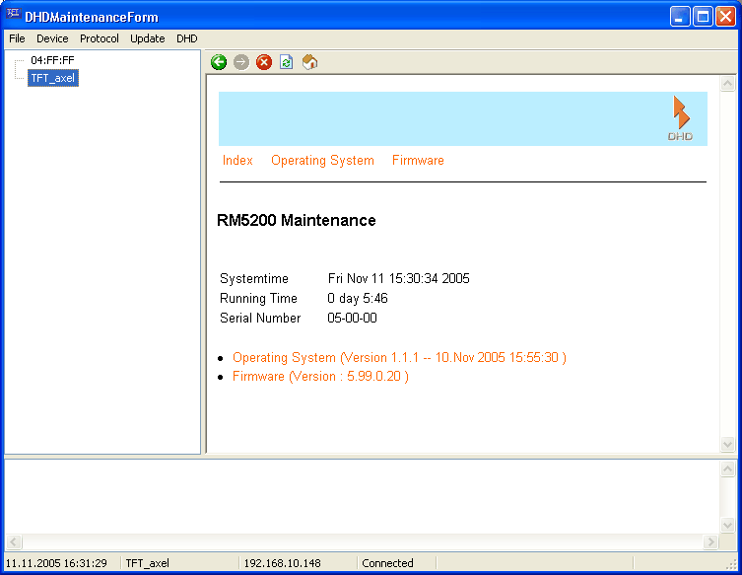Click the log panel scroll right arrow
742x575 pixels.
[x=710, y=541]
